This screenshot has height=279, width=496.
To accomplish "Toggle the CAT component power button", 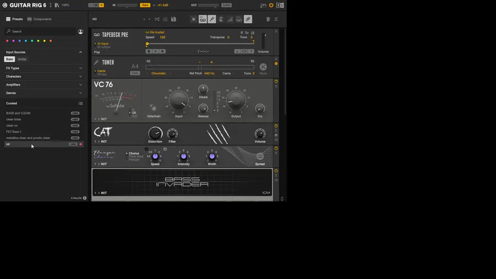I will click(x=276, y=126).
